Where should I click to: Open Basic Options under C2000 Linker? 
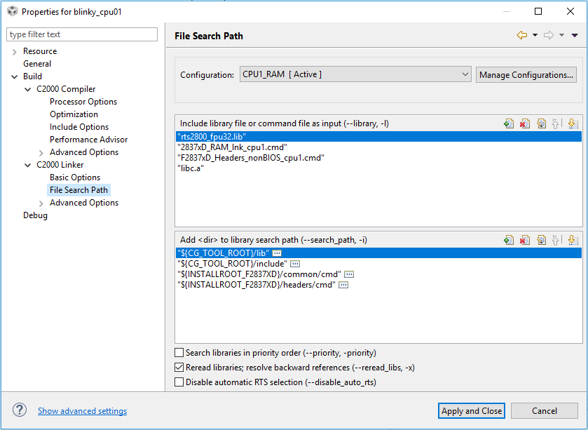(x=75, y=177)
